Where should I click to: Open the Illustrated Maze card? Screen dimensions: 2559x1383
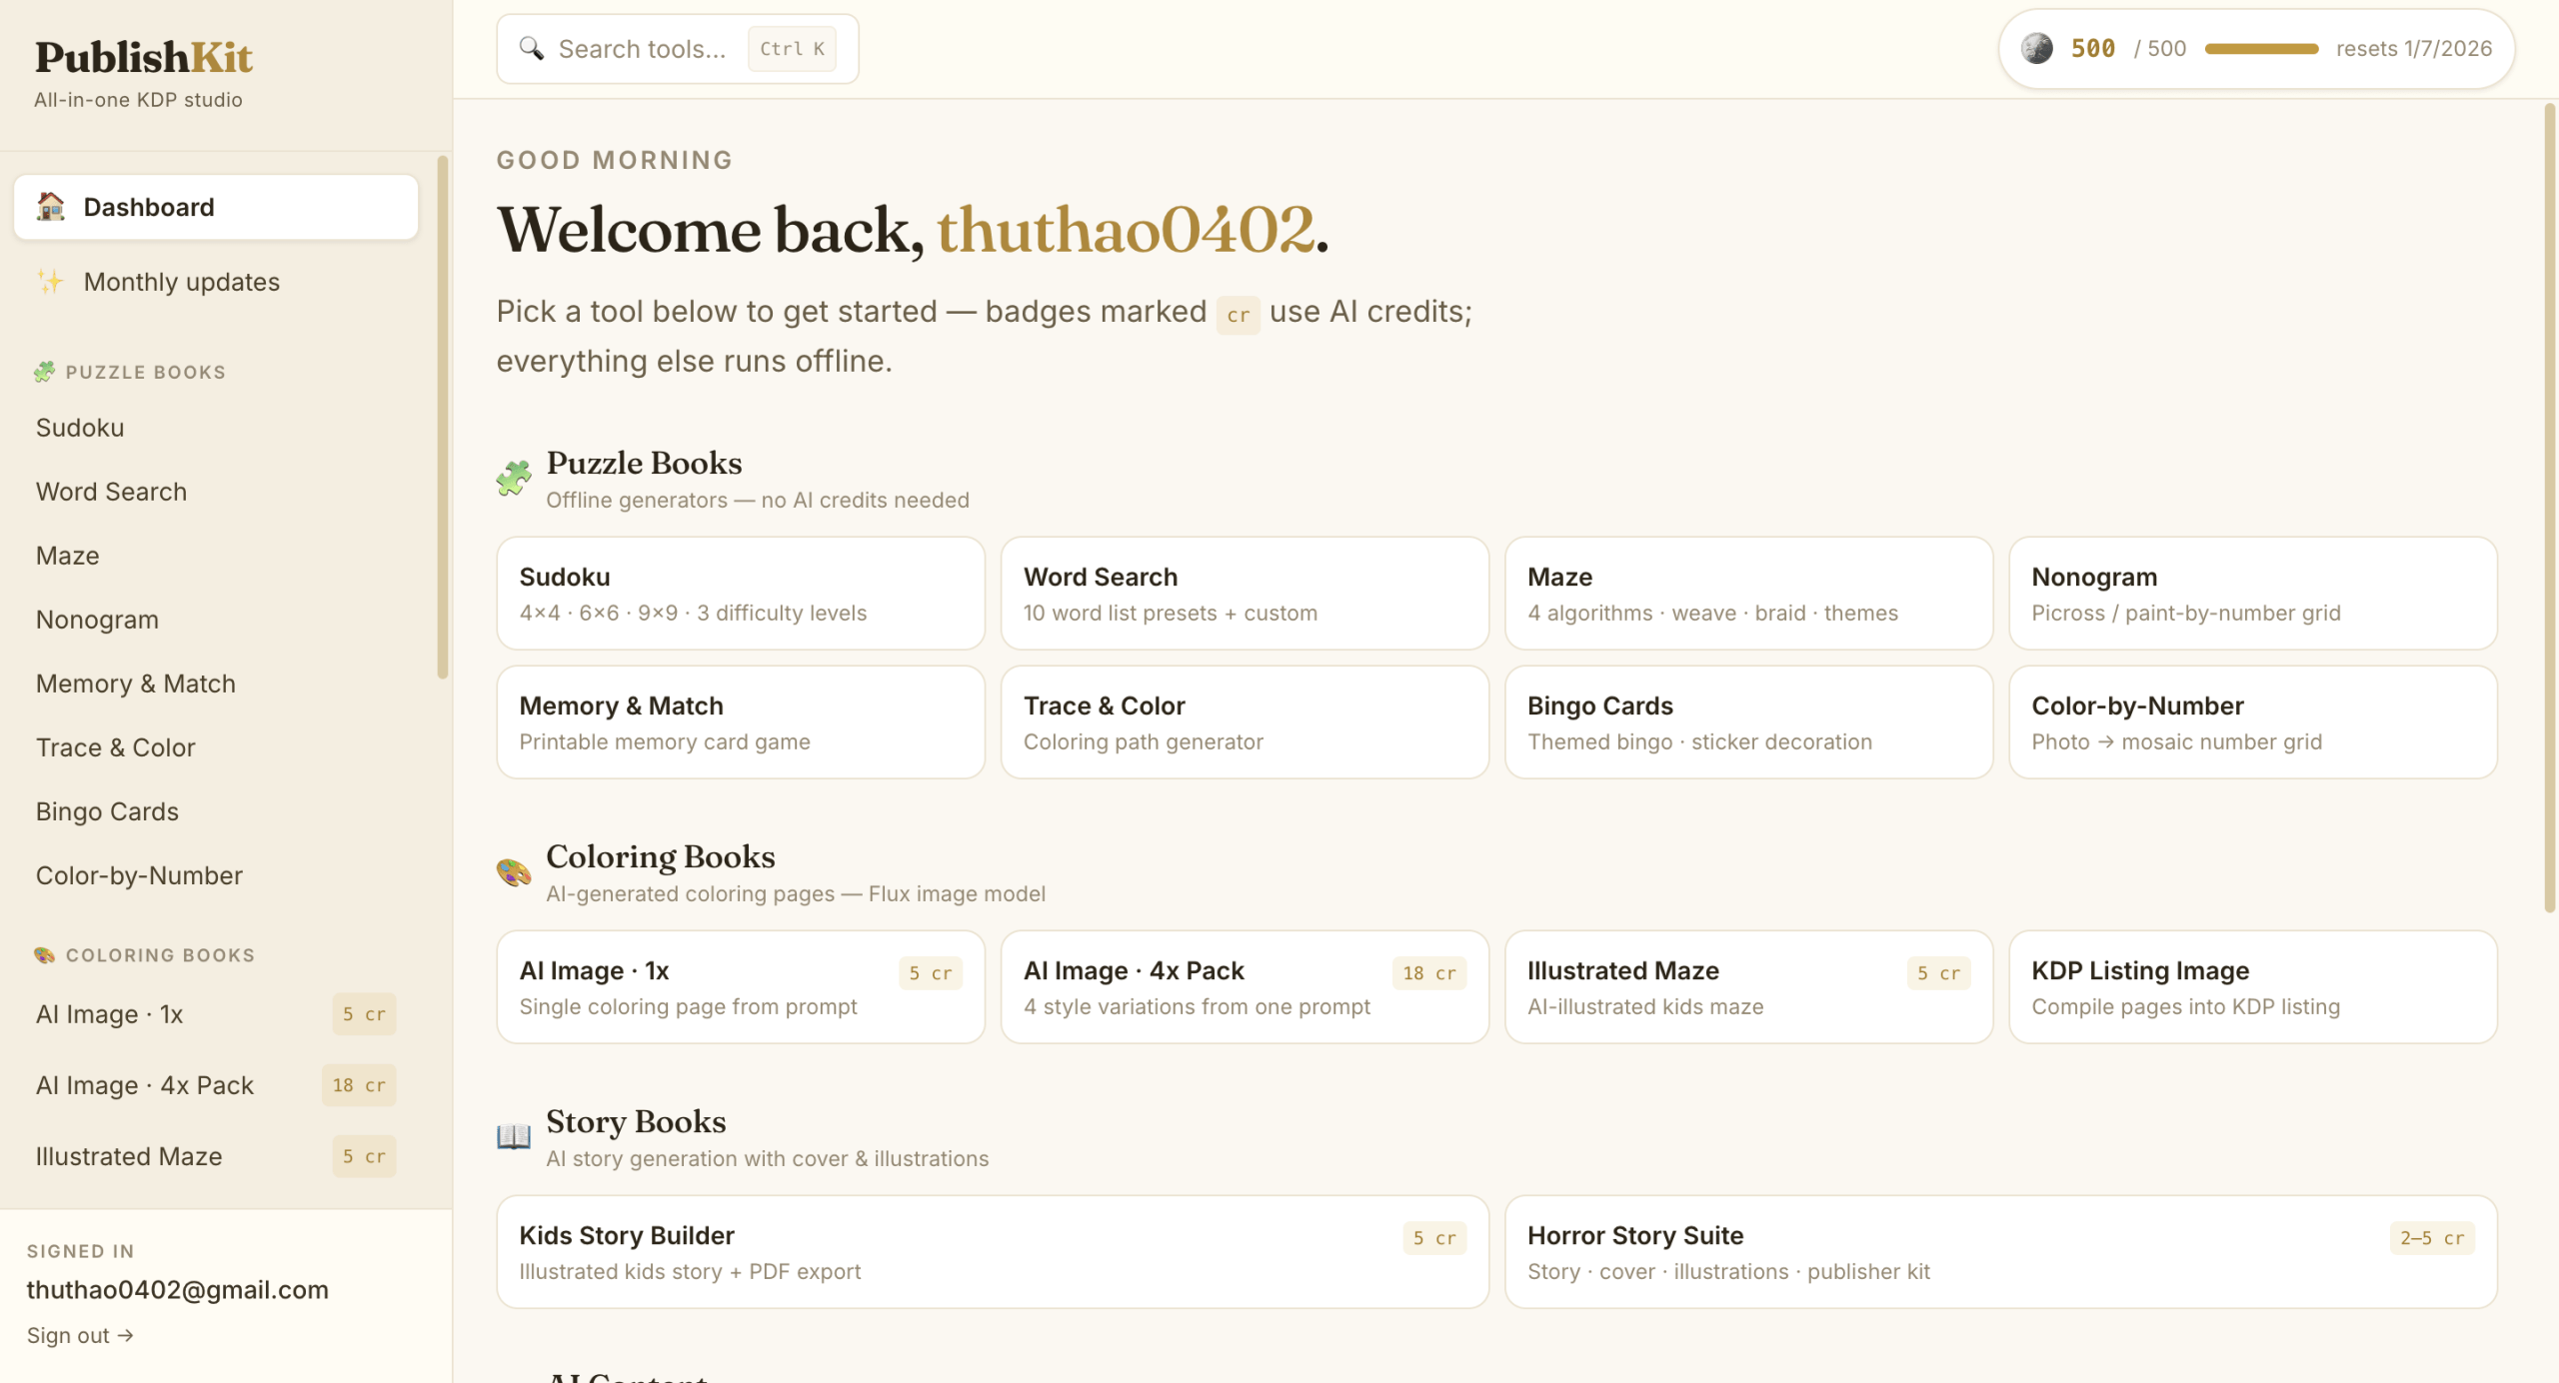(1748, 987)
